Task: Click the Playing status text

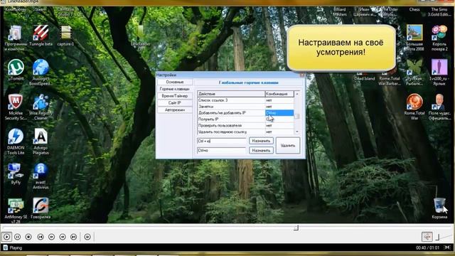Action: click(x=16, y=248)
